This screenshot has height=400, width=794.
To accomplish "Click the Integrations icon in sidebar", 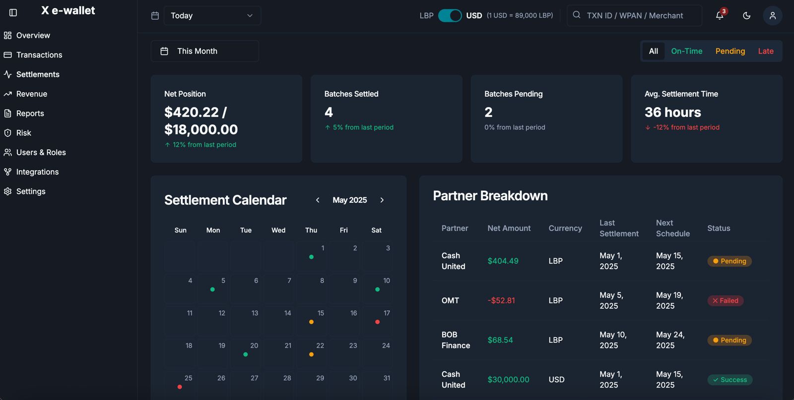I will (7, 172).
